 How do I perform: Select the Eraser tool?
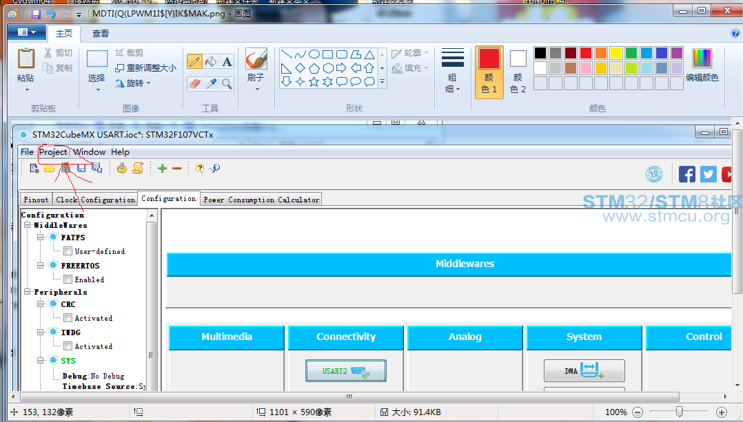point(195,84)
